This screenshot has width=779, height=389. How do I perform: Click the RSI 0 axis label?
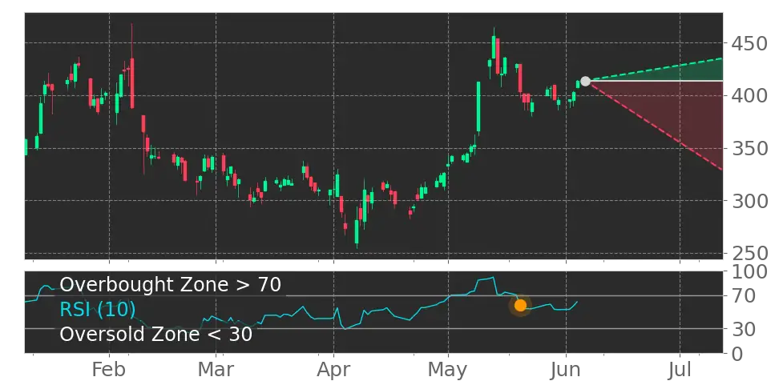click(x=737, y=354)
